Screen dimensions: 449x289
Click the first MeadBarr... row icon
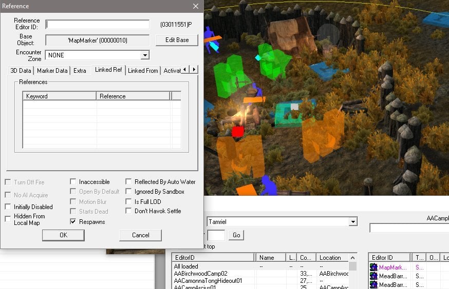[x=373, y=276]
